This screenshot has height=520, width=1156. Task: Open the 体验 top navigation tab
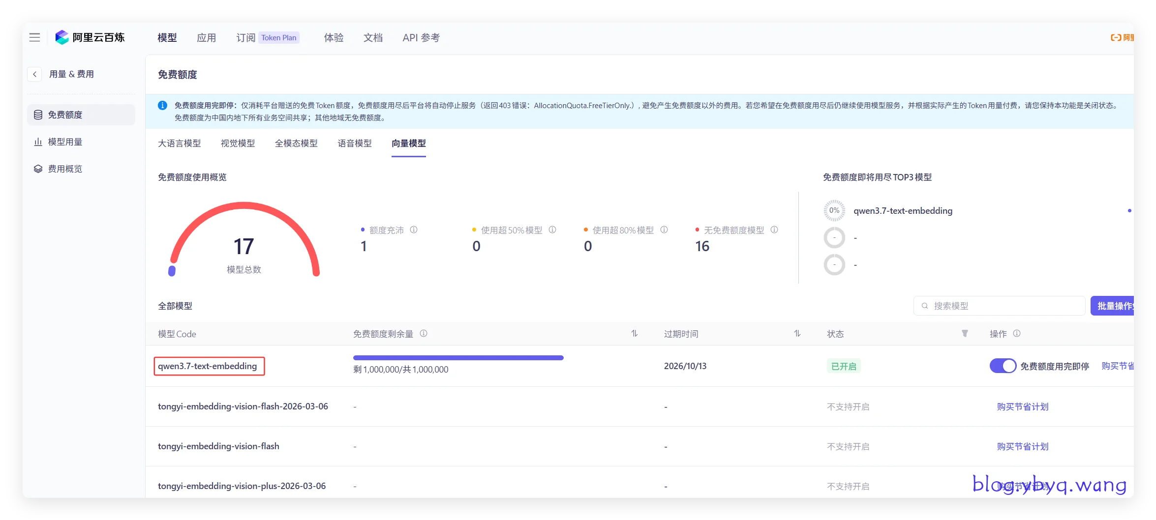(x=334, y=37)
